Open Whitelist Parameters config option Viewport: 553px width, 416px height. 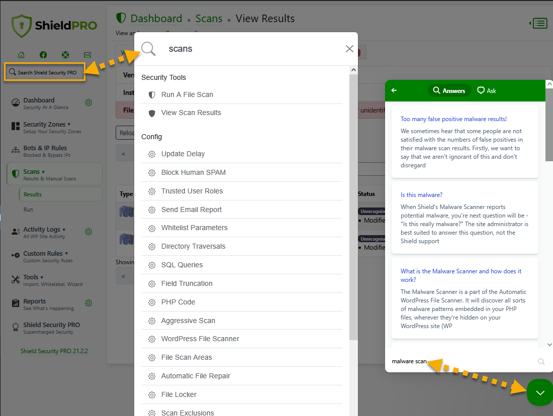pyautogui.click(x=242, y=228)
